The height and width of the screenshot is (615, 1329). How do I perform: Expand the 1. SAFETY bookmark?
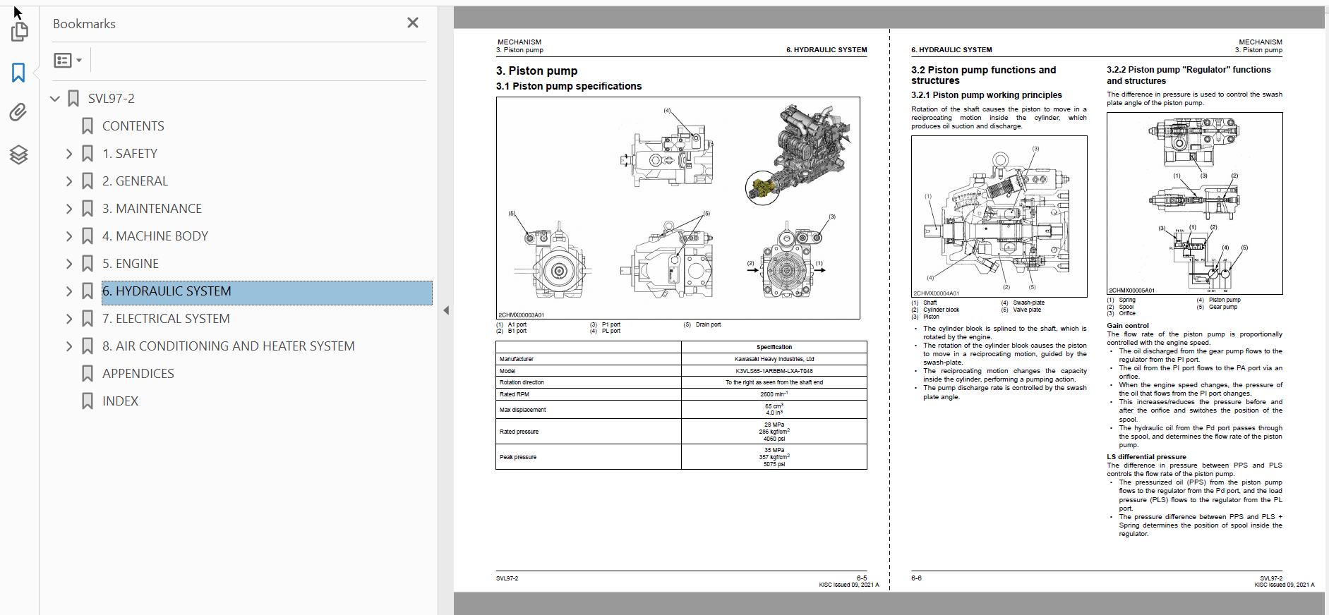69,154
